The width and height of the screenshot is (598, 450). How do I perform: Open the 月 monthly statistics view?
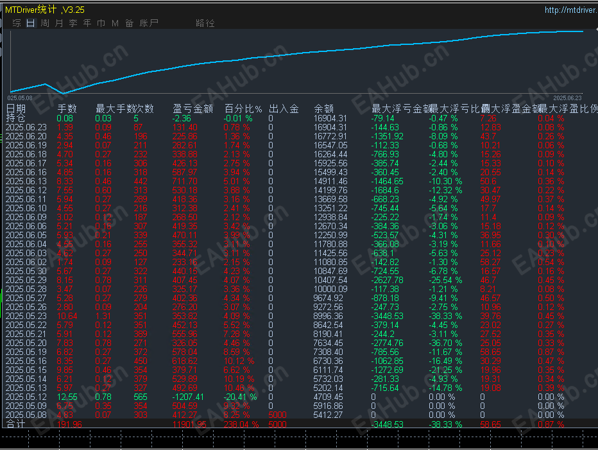(58, 22)
